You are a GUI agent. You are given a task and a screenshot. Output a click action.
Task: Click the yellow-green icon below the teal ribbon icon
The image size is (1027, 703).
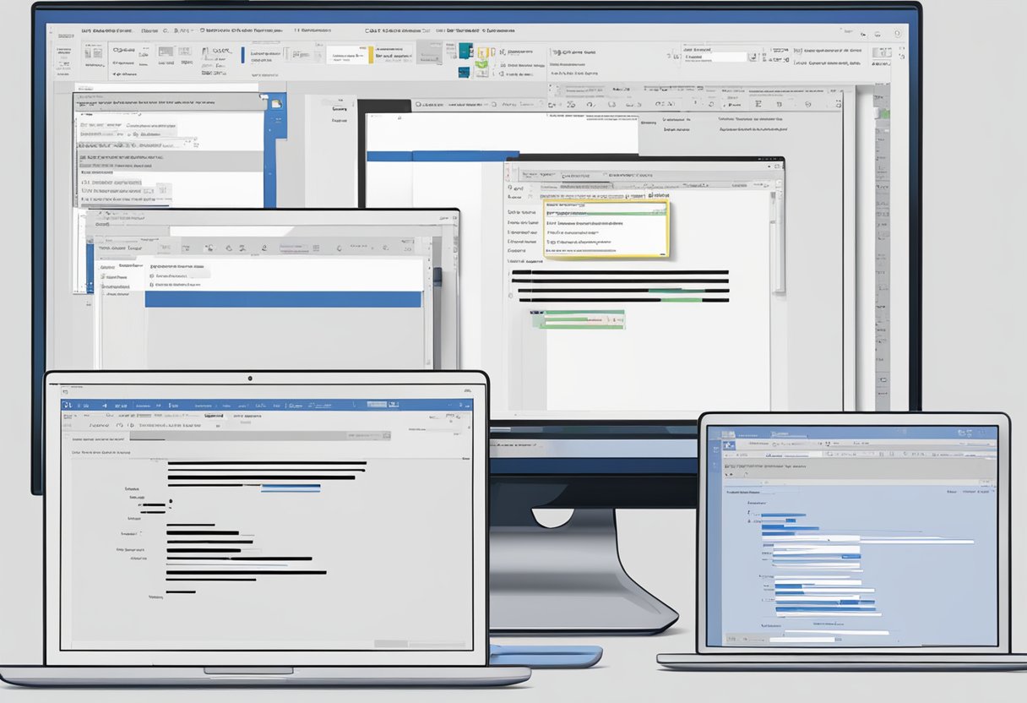point(482,63)
